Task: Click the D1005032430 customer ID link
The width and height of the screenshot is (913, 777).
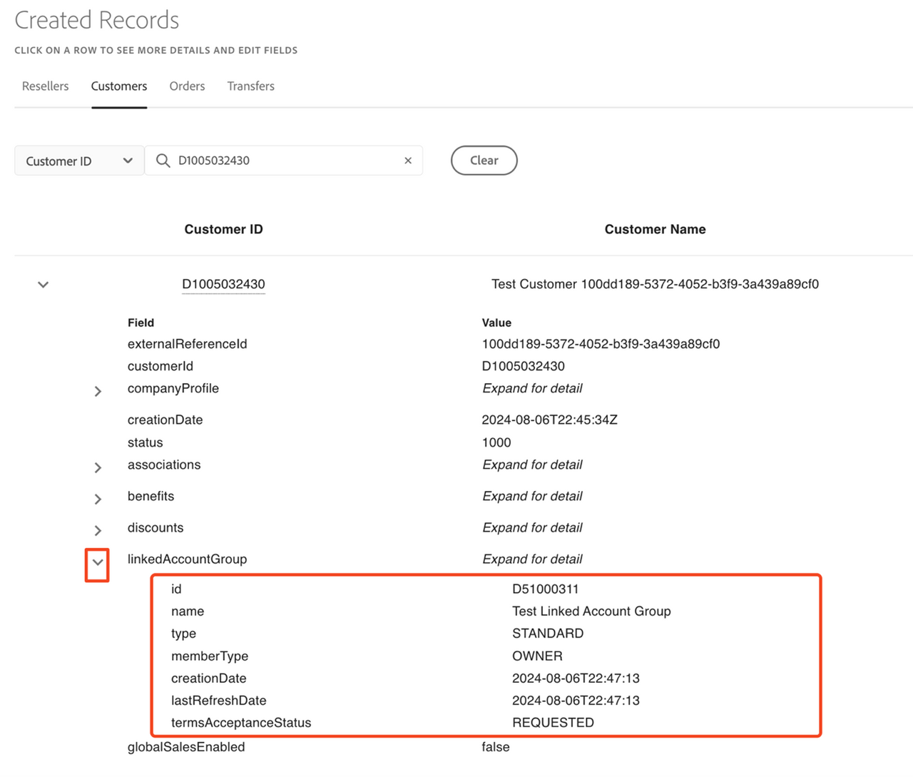Action: [223, 284]
